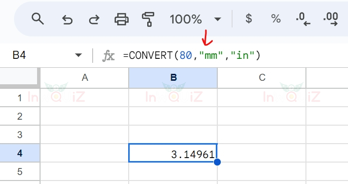
Task: Select column B header
Action: point(173,78)
